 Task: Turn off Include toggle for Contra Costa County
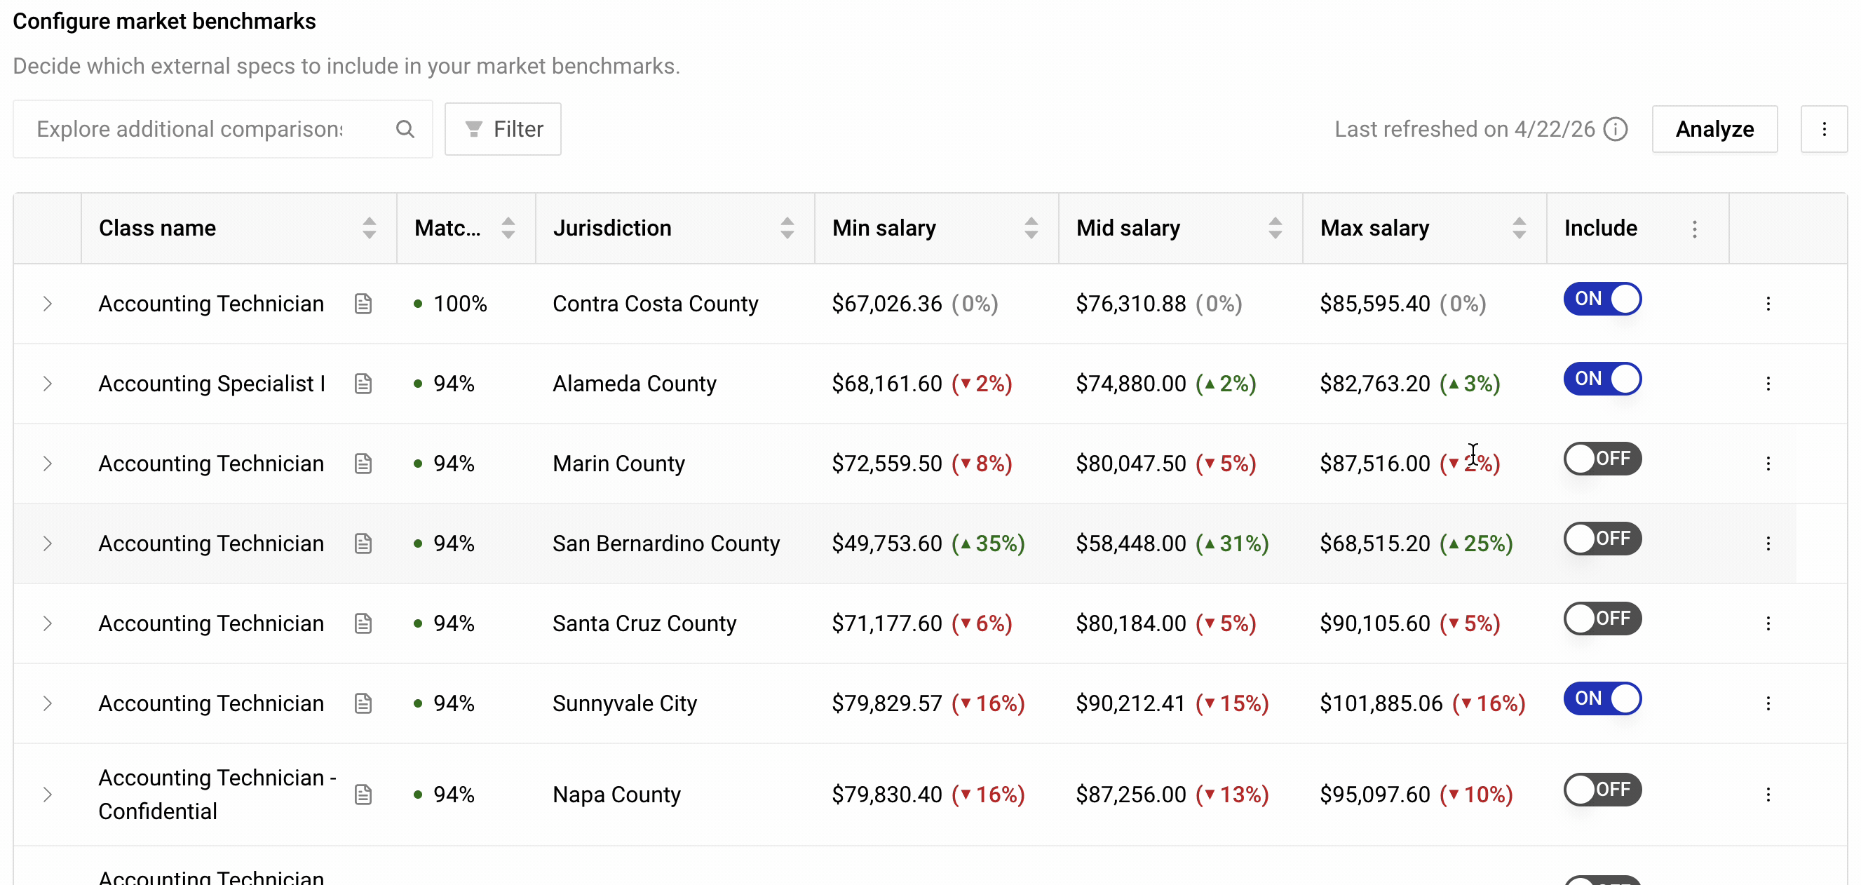click(1602, 299)
